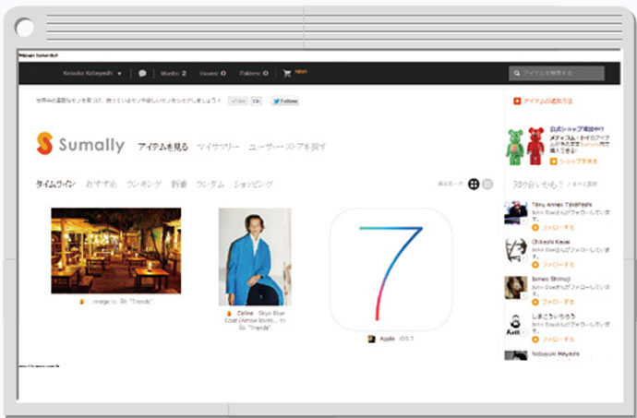The width and height of the screenshot is (637, 418).
Task: Click the Celine Skye Blue Coat caption
Action: point(255,320)
